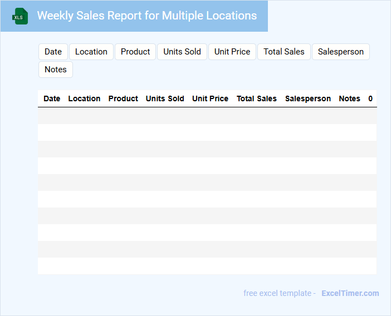
Task: Pick the Salesperson tag button
Action: (x=340, y=52)
